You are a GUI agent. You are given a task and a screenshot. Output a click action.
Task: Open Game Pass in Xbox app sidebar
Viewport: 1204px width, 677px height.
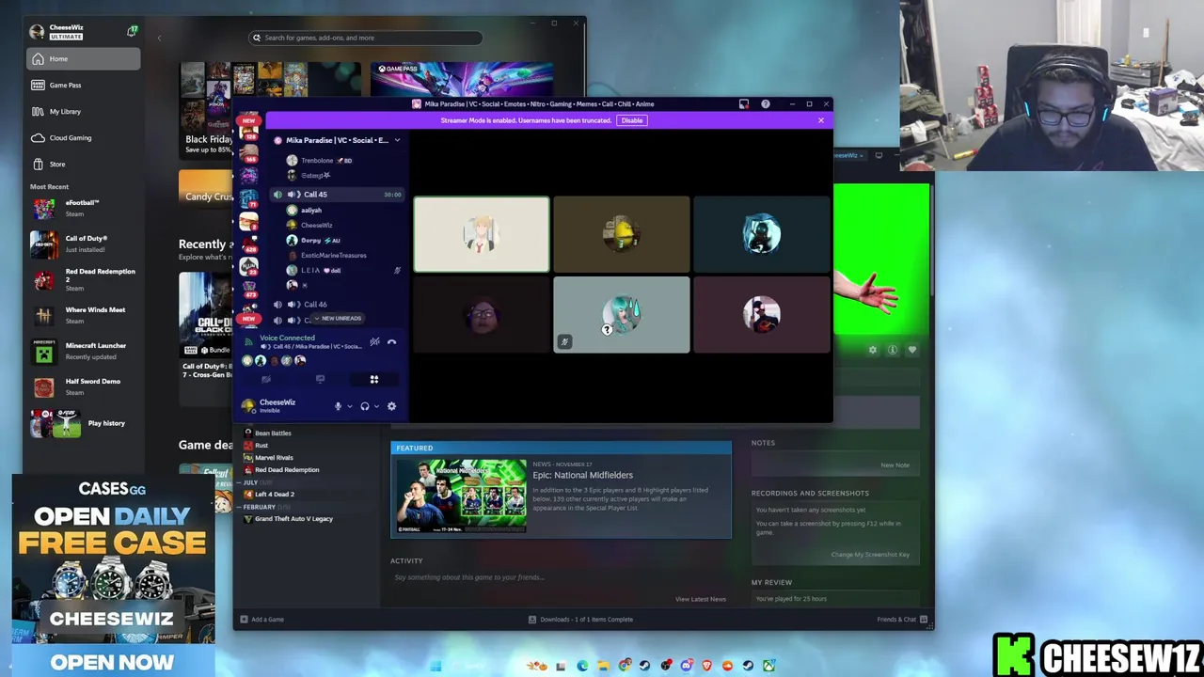[84, 86]
